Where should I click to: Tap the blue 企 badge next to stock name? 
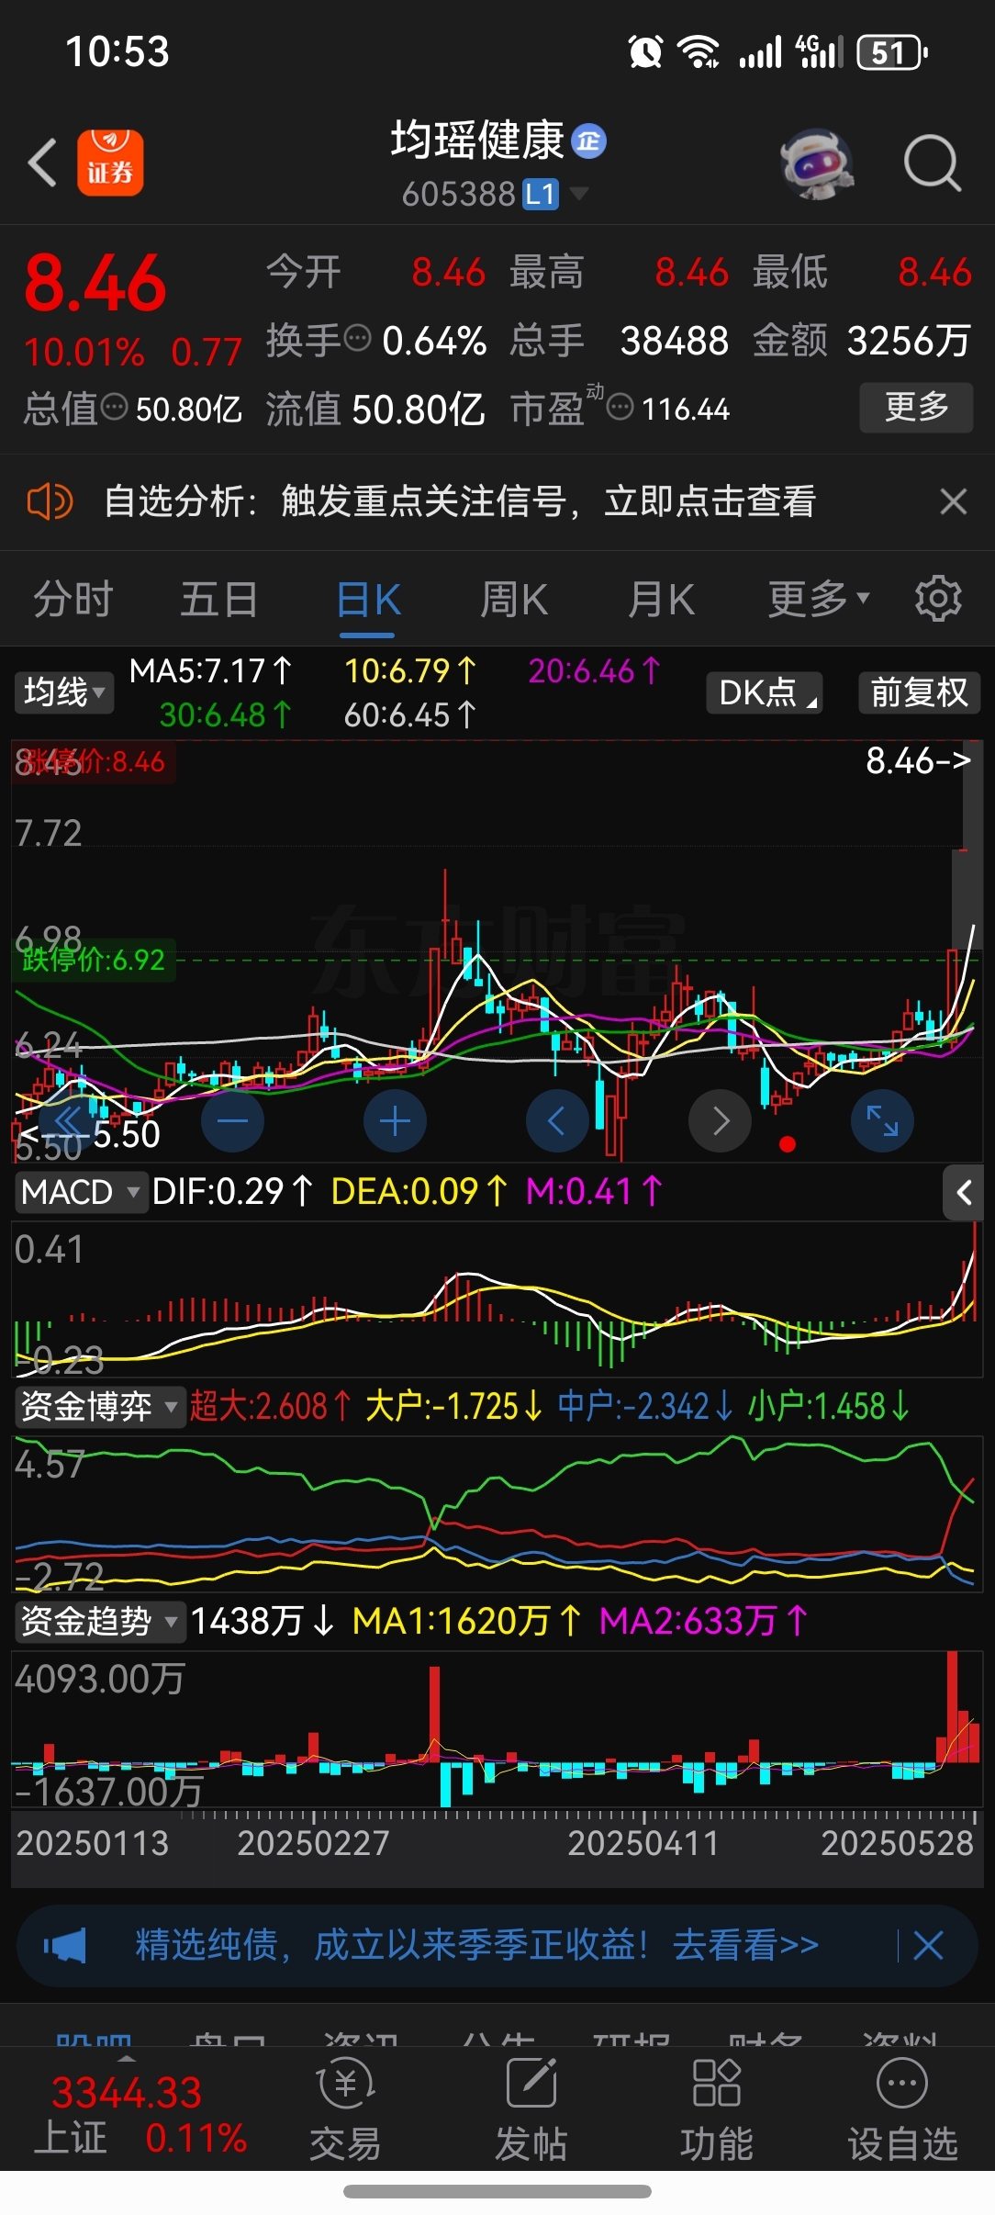pos(588,141)
